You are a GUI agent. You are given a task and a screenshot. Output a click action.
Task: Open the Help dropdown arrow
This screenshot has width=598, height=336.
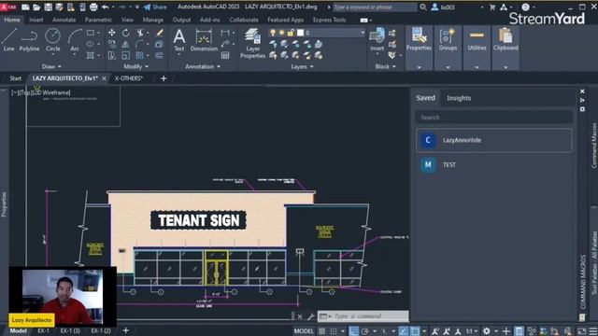click(x=534, y=7)
